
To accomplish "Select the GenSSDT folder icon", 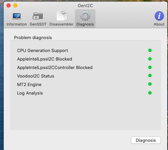I will coord(38,16).
